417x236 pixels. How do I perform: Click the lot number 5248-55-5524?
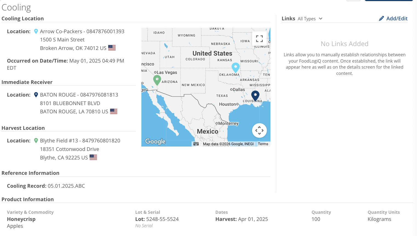(x=162, y=219)
